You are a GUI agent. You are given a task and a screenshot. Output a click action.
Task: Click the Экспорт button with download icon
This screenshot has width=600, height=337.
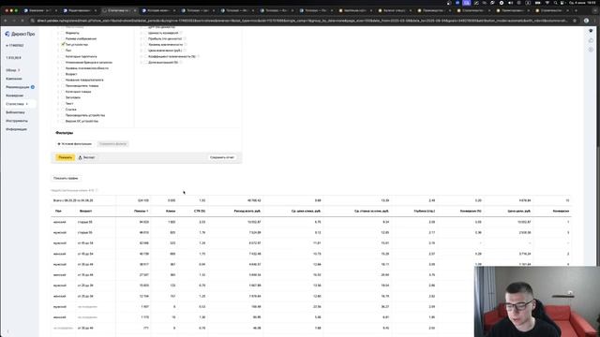point(87,157)
